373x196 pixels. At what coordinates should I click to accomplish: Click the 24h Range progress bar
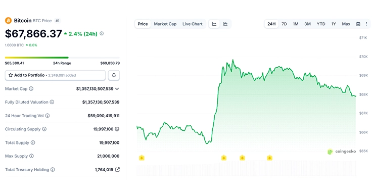62,58
